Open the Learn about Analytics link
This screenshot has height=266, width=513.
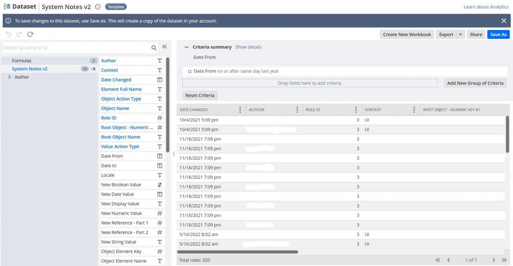(x=486, y=6)
